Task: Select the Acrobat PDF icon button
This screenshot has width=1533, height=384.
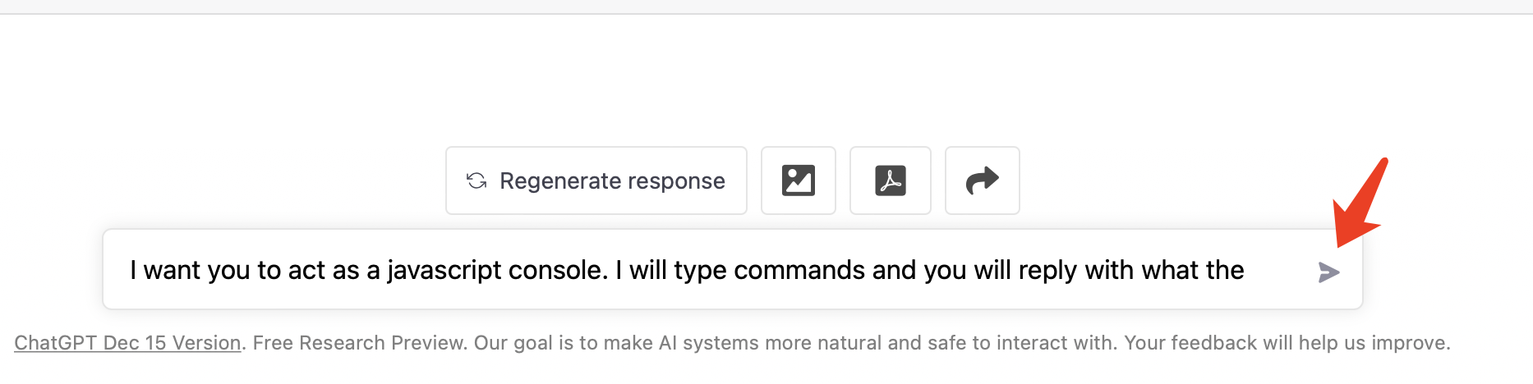Action: click(x=891, y=181)
